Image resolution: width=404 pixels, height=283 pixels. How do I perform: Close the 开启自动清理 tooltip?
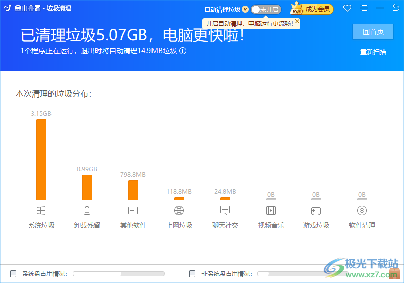click(x=297, y=21)
